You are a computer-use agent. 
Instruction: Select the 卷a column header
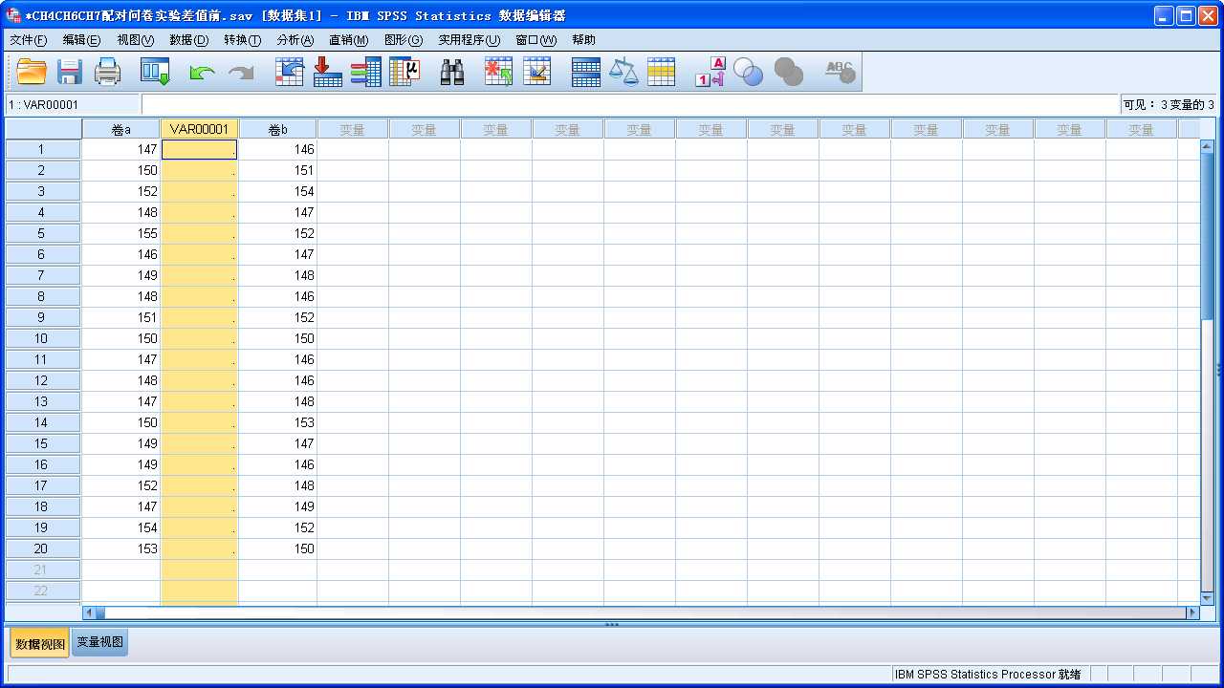[120, 129]
